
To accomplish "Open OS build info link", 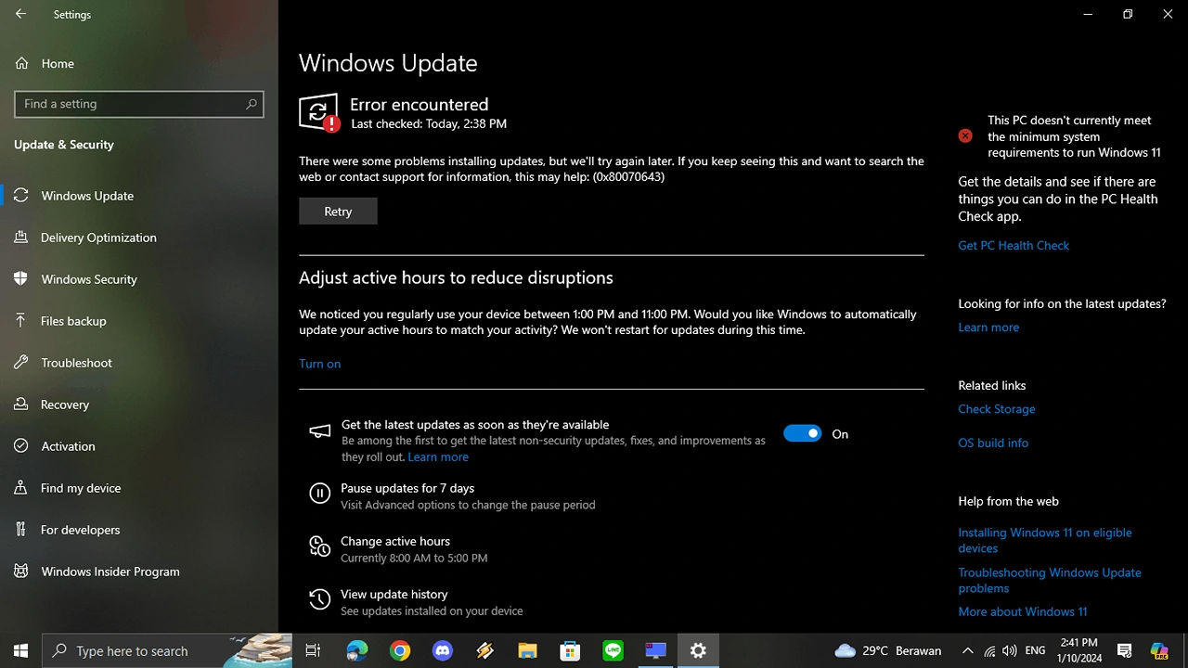I will pos(993,443).
